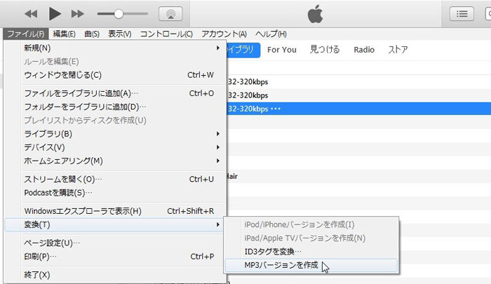Choose ID3タグを変換 in submenu
491x284 pixels.
[311, 252]
